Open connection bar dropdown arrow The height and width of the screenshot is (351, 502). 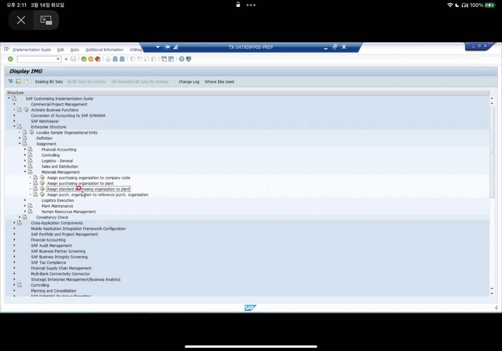click(158, 47)
